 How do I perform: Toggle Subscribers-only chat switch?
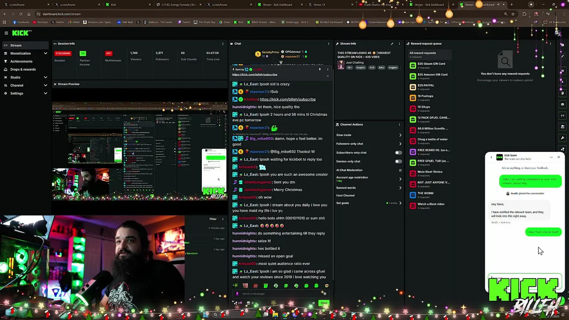[398, 152]
